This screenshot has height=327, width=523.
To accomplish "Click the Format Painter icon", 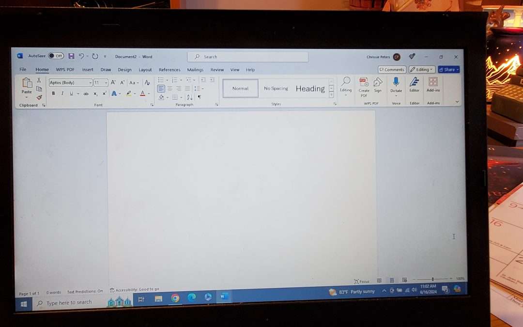I will tap(39, 97).
